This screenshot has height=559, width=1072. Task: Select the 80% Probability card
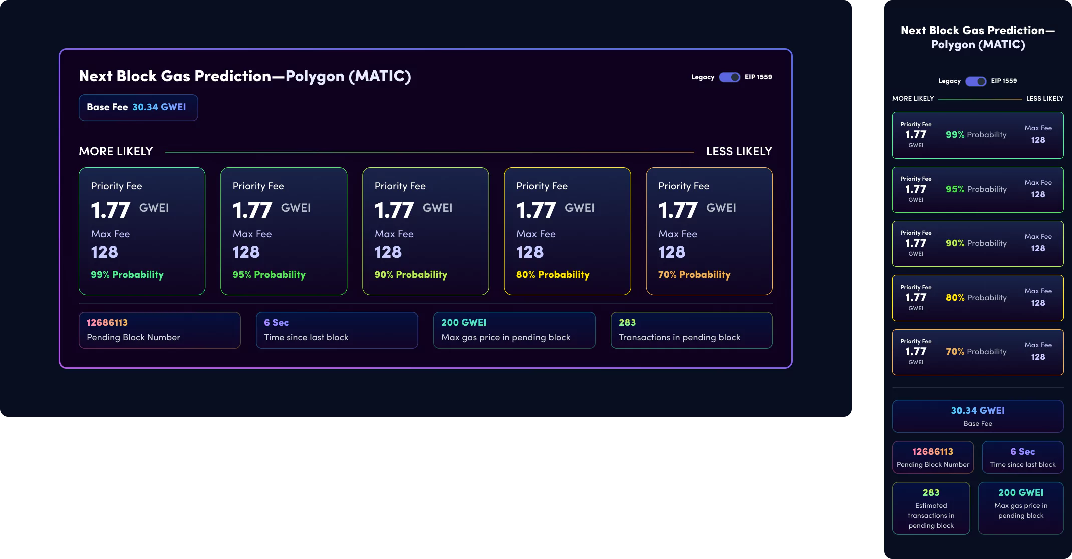point(567,231)
